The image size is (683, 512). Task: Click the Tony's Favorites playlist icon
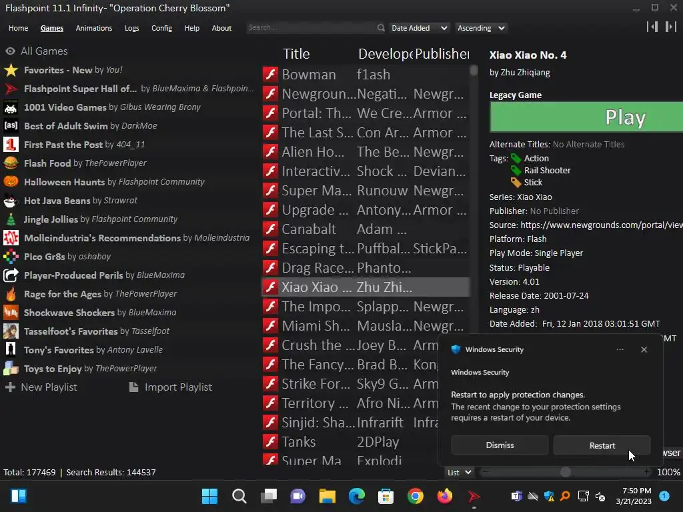click(x=11, y=350)
